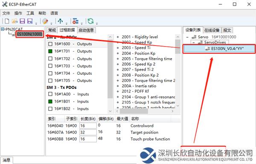Choose Save As floppy icon with arrow
This screenshot has width=256, height=164.
tap(30, 21)
